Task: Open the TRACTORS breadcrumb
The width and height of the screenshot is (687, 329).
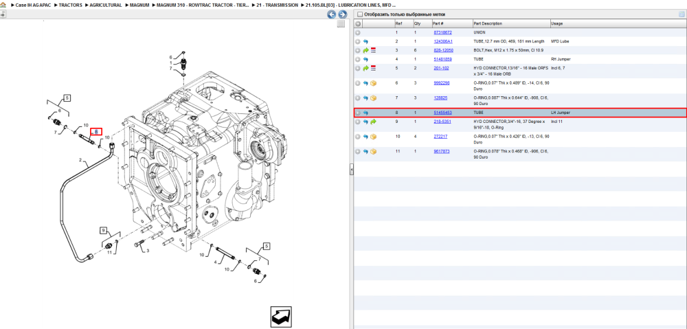Action: pyautogui.click(x=71, y=5)
